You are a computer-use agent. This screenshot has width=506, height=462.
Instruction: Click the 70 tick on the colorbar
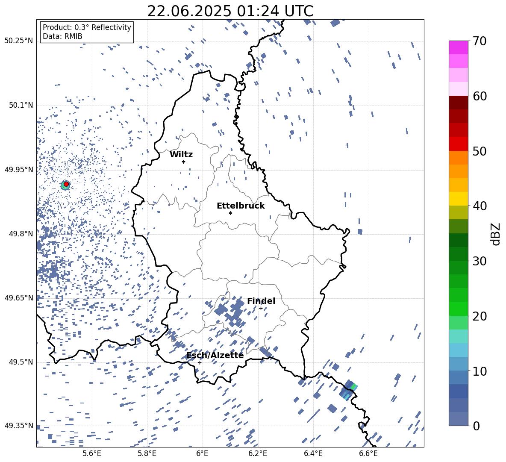tap(479, 41)
